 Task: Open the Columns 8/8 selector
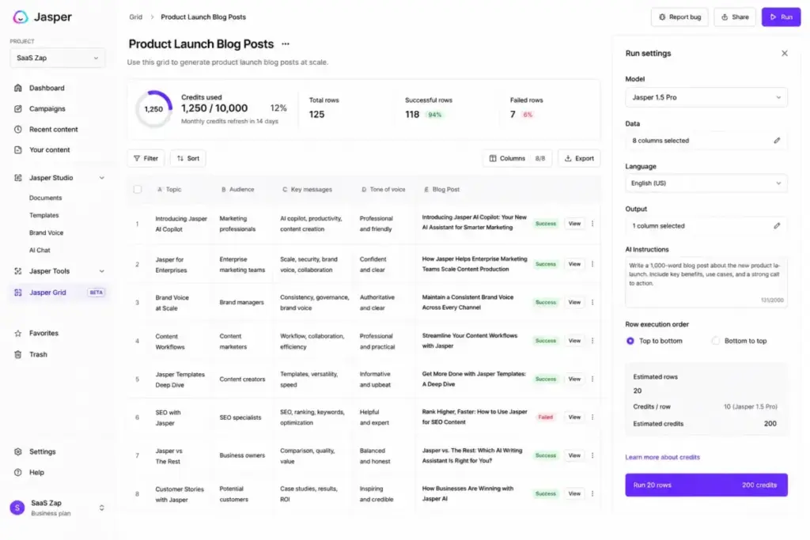tap(517, 158)
